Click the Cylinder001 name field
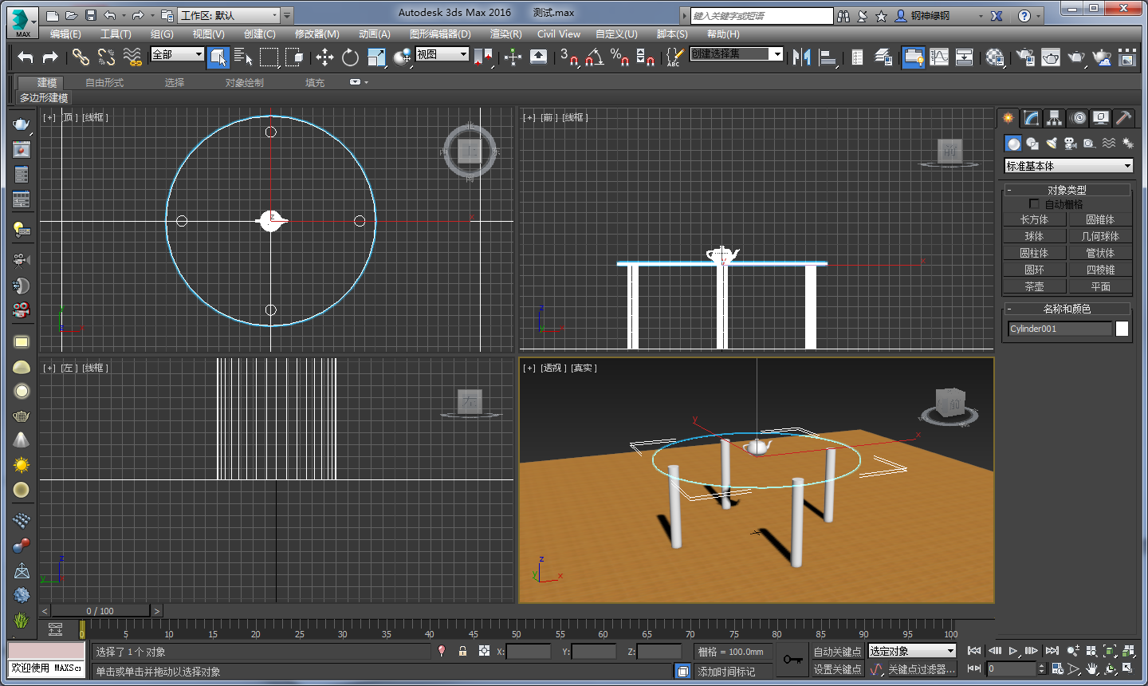This screenshot has height=686, width=1148. (x=1060, y=329)
